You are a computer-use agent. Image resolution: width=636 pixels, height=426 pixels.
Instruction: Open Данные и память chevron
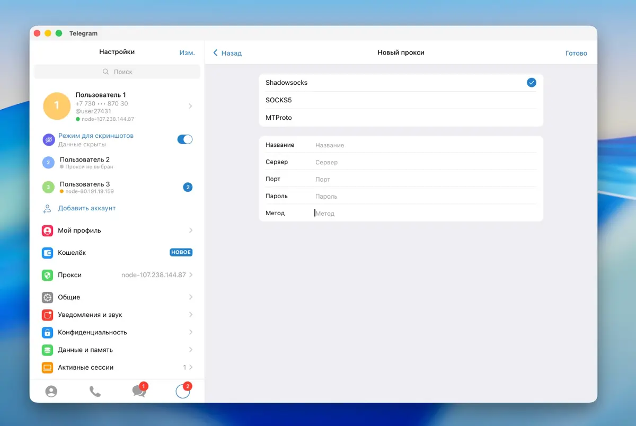point(191,350)
